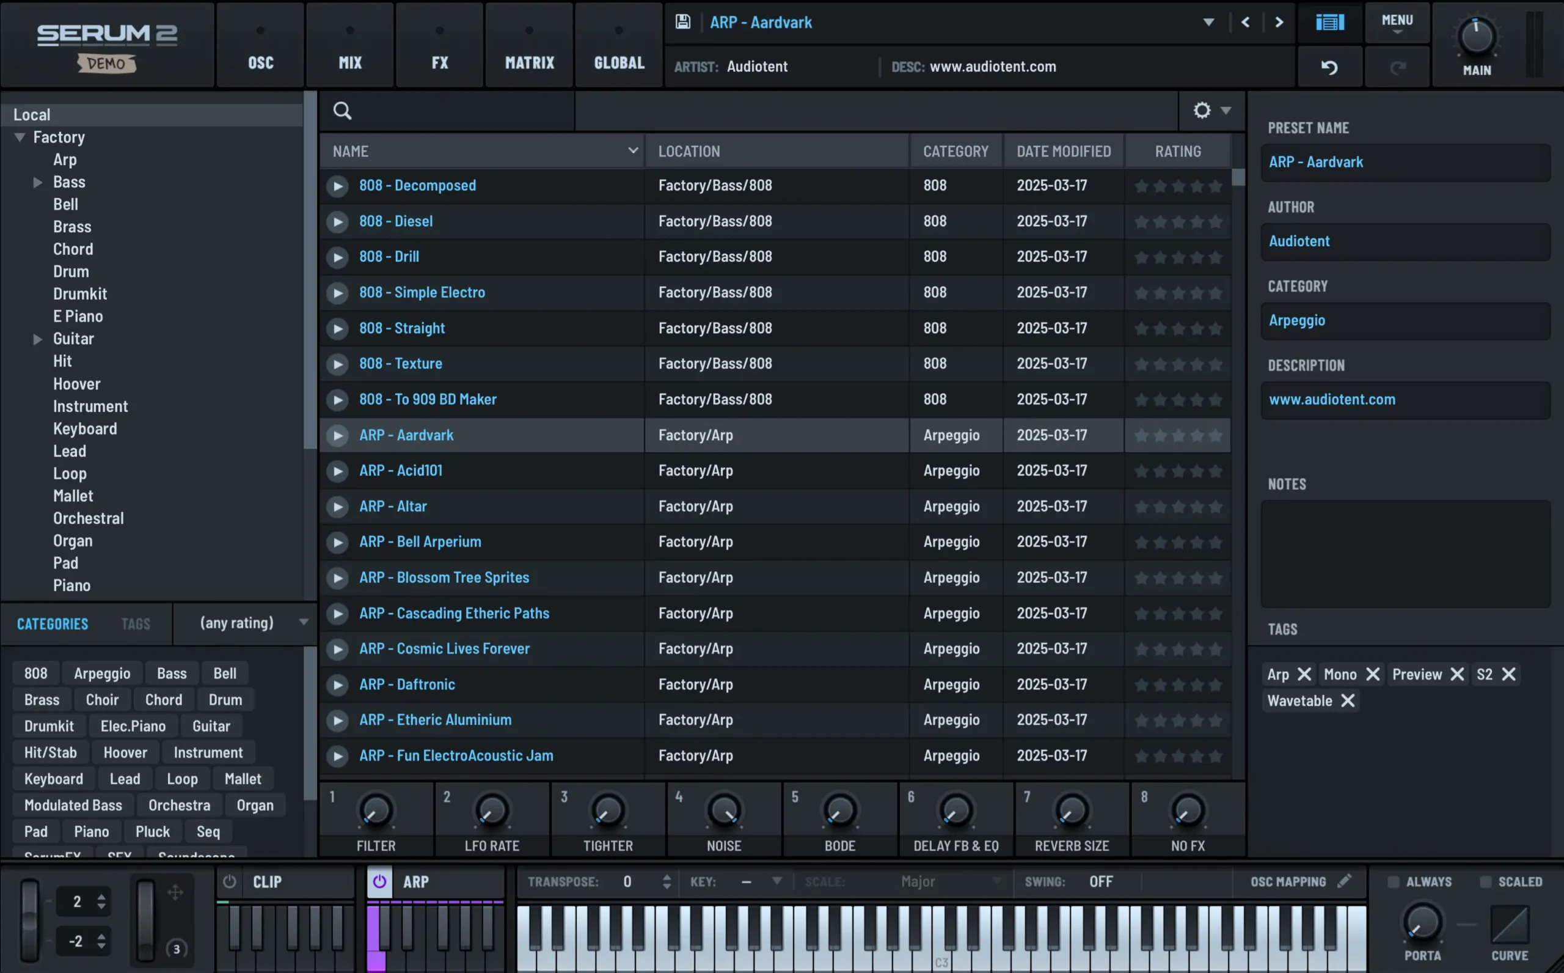
Task: Click the search magnifier icon
Action: point(342,110)
